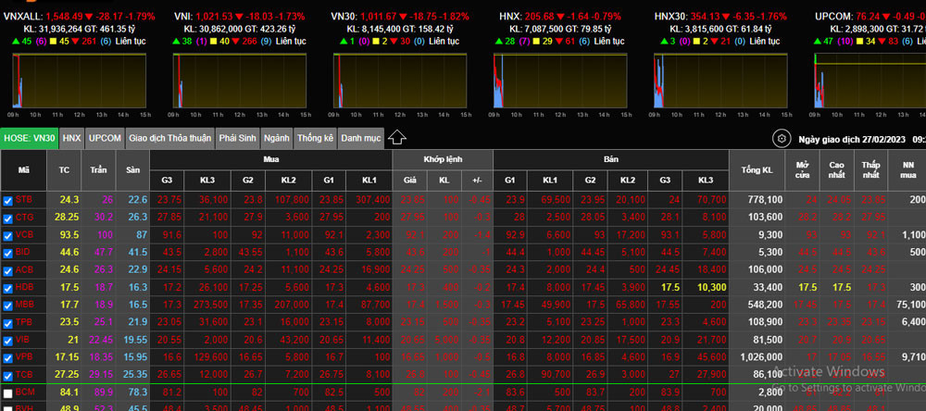Image resolution: width=926 pixels, height=411 pixels.
Task: Expand the HOSE: VN30 exchange tab
Action: coord(30,138)
